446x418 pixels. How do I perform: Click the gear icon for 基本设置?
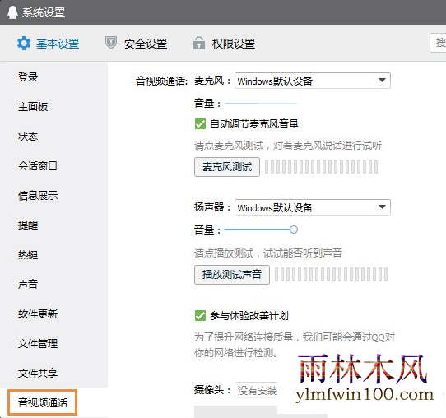coord(24,44)
